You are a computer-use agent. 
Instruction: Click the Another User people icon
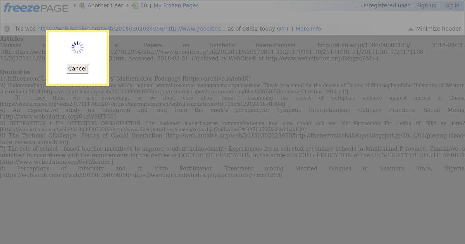tap(82, 5)
